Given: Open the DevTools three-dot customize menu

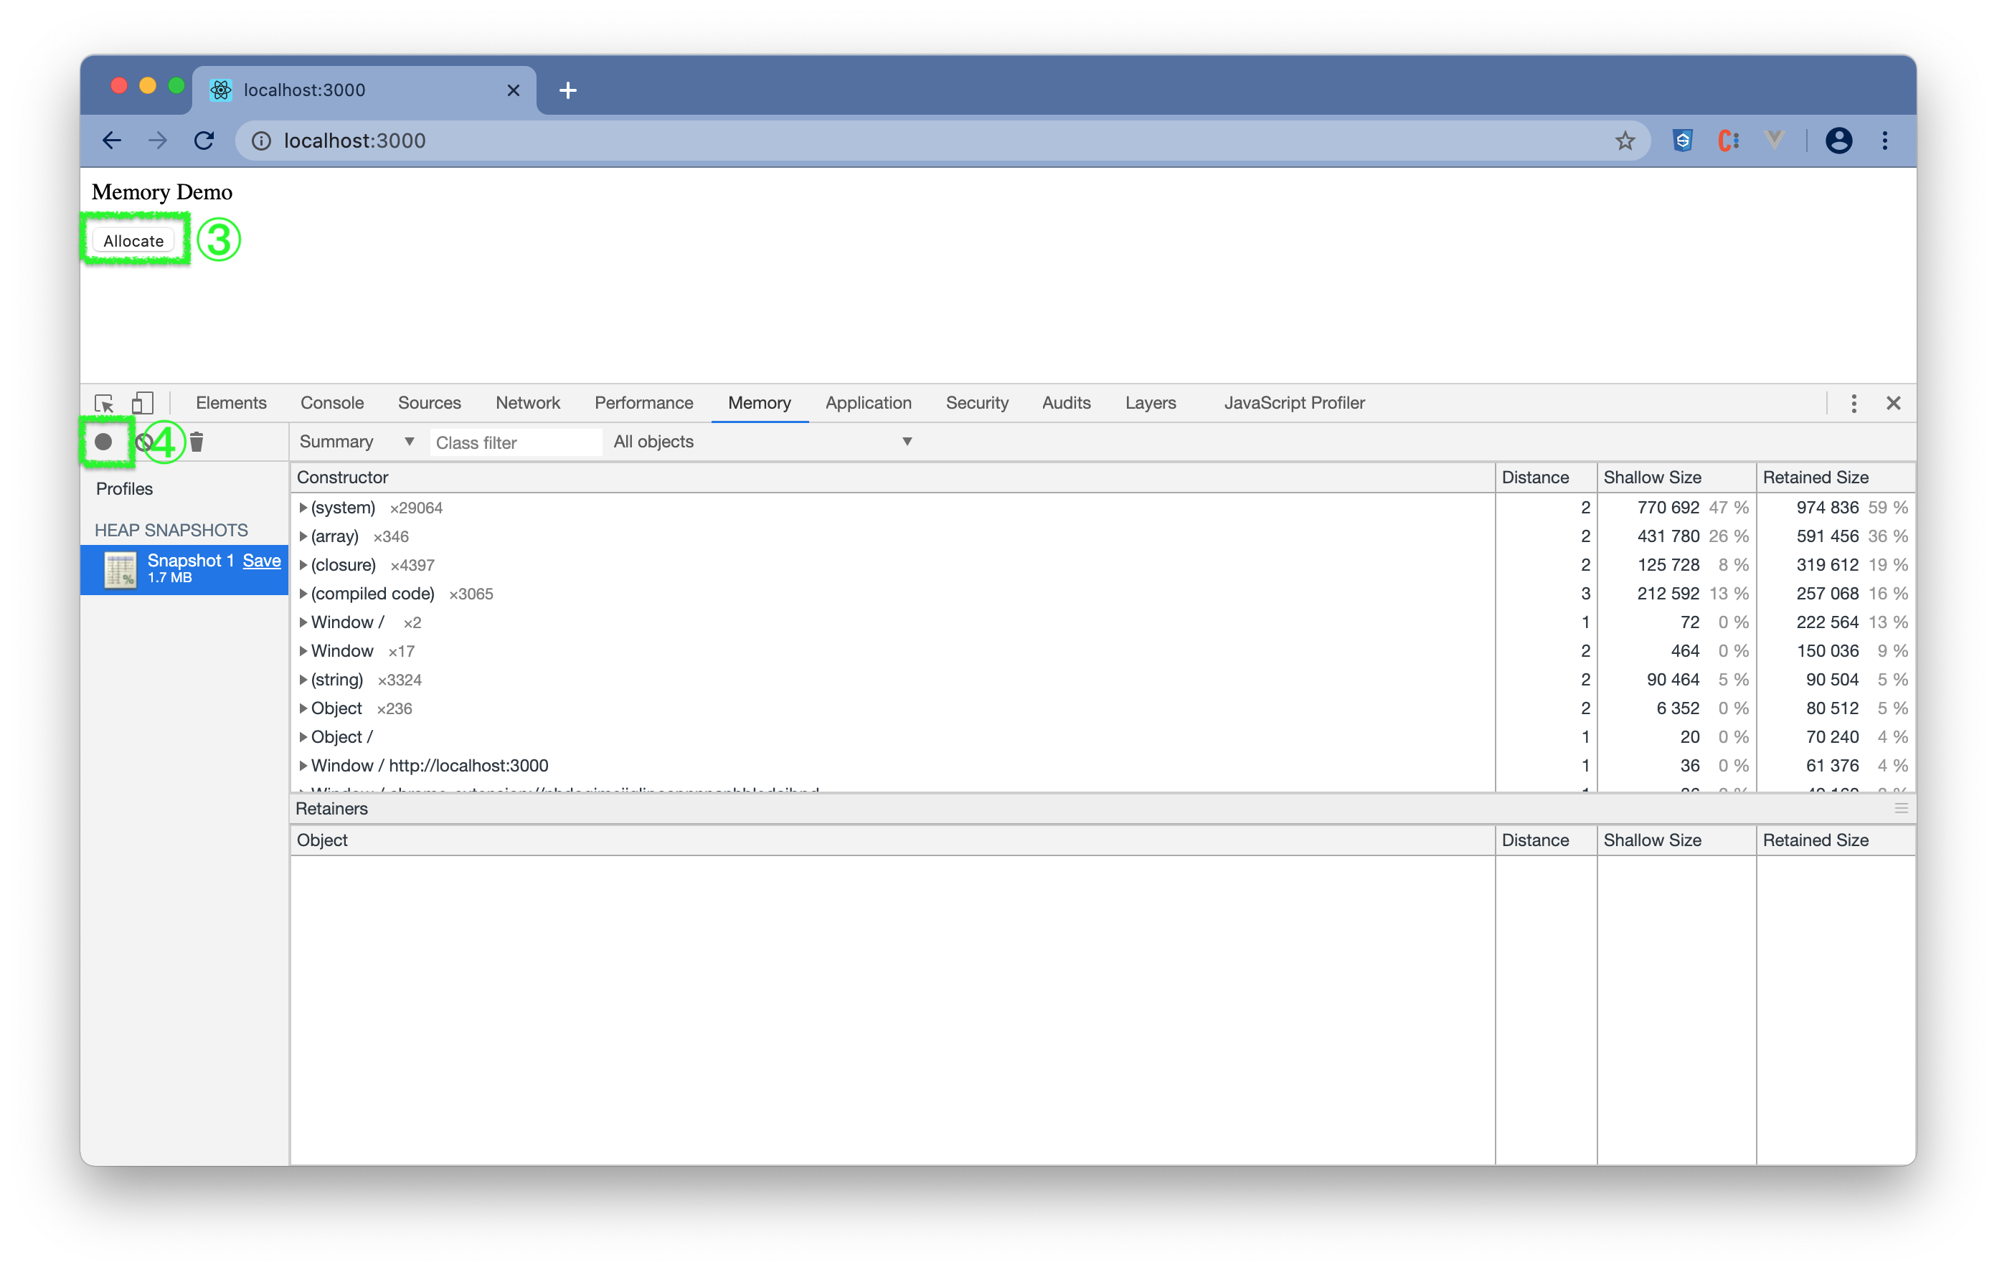Looking at the screenshot, I should tap(1854, 403).
